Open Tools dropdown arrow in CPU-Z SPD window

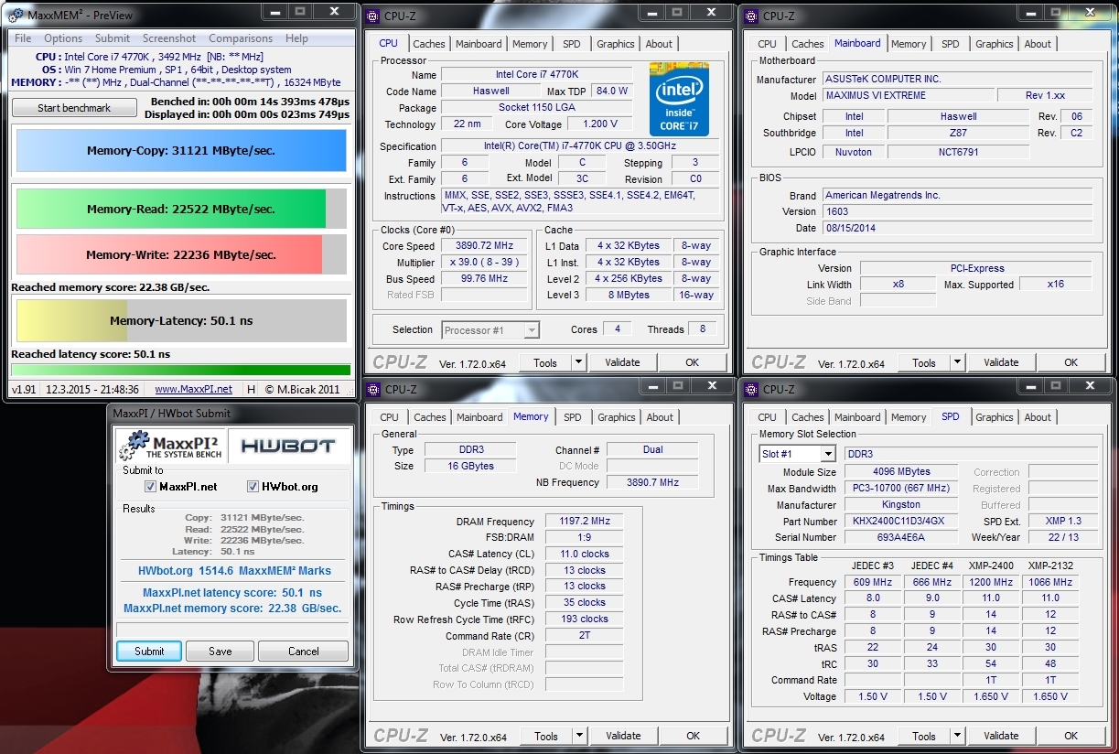(958, 736)
